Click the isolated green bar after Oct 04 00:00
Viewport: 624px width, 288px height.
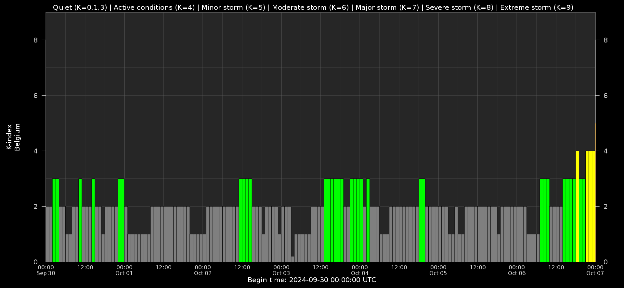(368, 220)
